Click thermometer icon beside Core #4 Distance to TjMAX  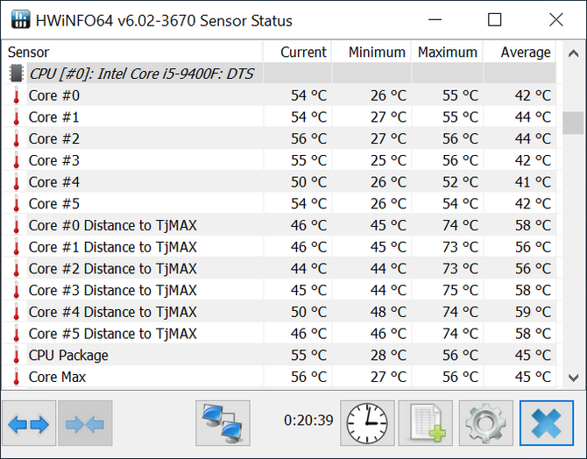[16, 312]
